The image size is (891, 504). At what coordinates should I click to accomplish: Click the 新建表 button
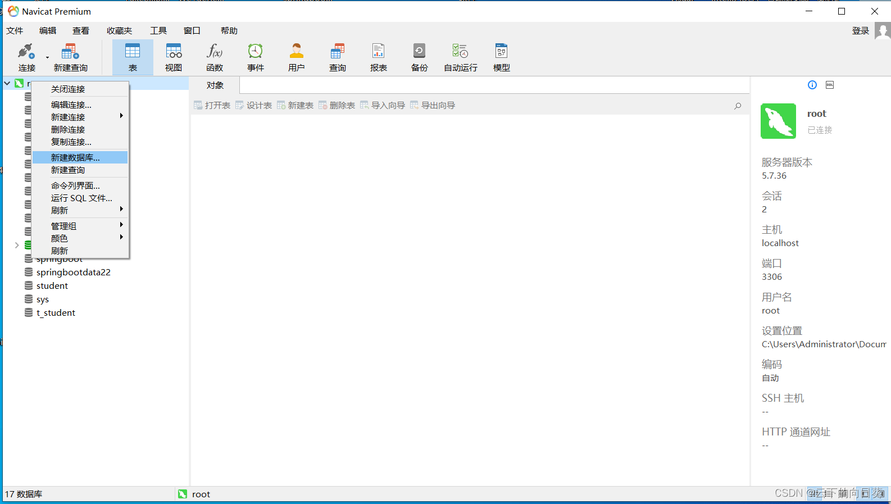[x=296, y=105]
